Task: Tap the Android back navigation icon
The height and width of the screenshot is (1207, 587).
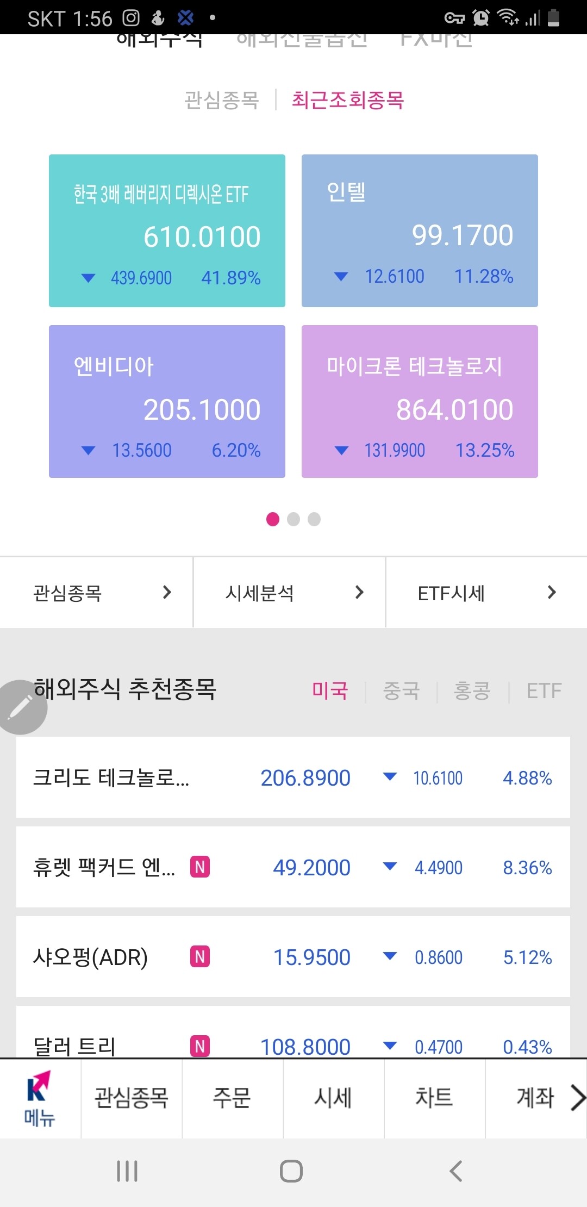Action: click(455, 1171)
